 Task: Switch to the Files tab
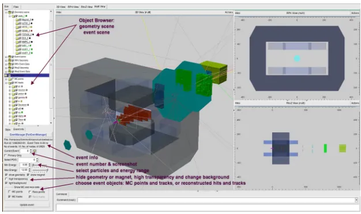[x=16, y=7]
